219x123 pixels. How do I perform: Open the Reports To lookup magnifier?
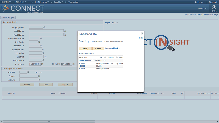(x=41, y=46)
